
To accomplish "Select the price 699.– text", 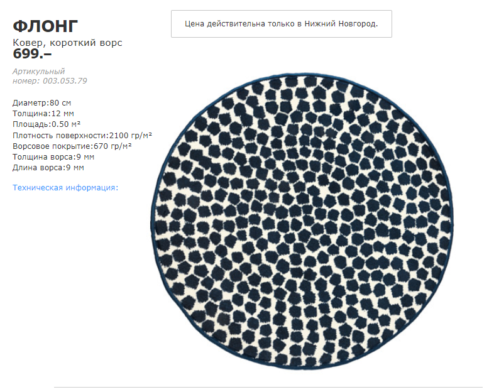I will click(x=32, y=54).
